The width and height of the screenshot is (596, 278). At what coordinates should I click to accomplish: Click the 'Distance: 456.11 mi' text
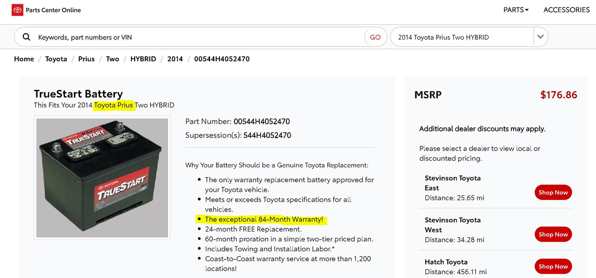pos(456,272)
